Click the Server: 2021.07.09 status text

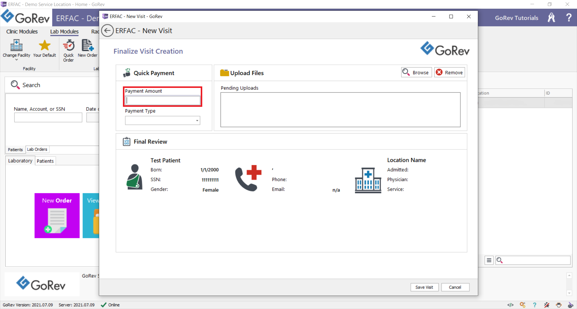click(76, 305)
